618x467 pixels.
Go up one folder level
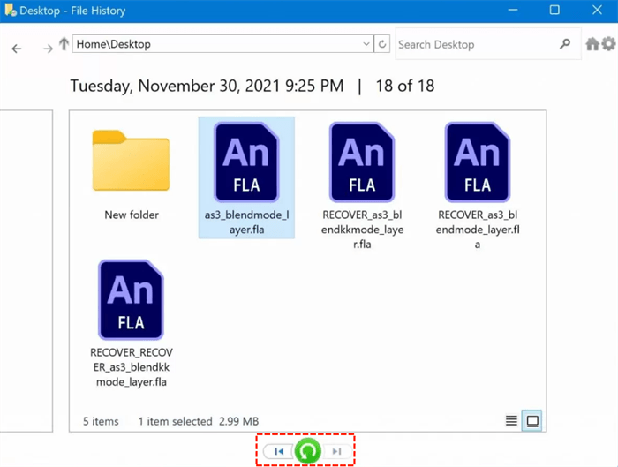[64, 44]
